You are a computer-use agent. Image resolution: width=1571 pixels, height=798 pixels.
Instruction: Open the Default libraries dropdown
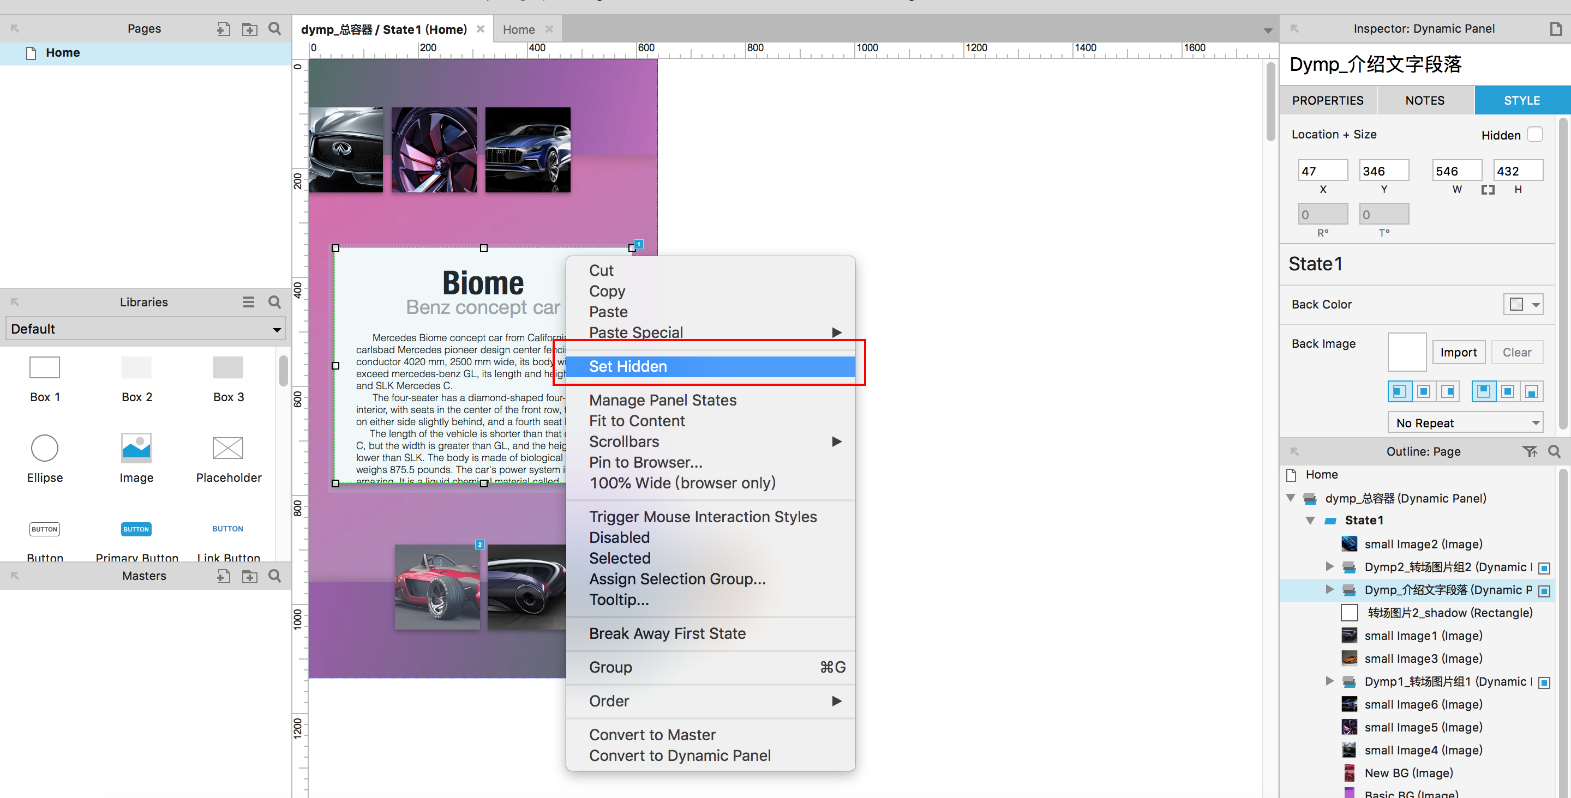(x=145, y=329)
